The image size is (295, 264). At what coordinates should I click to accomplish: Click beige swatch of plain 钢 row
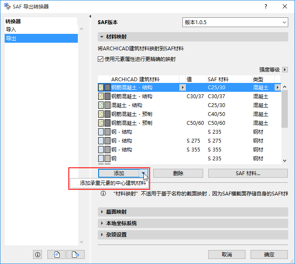[x=108, y=158]
